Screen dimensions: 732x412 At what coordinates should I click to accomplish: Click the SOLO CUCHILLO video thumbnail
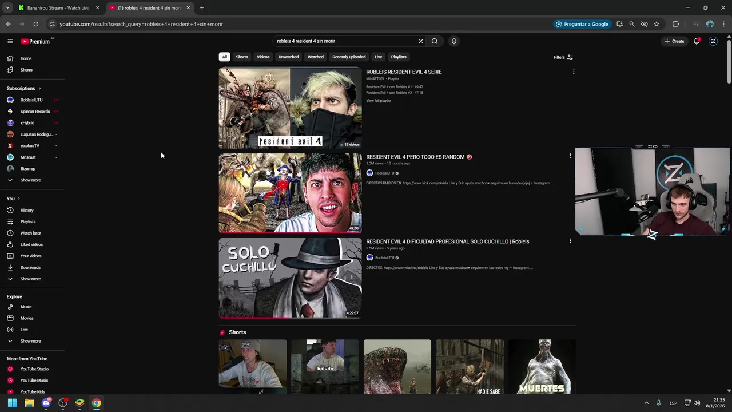coord(290,278)
